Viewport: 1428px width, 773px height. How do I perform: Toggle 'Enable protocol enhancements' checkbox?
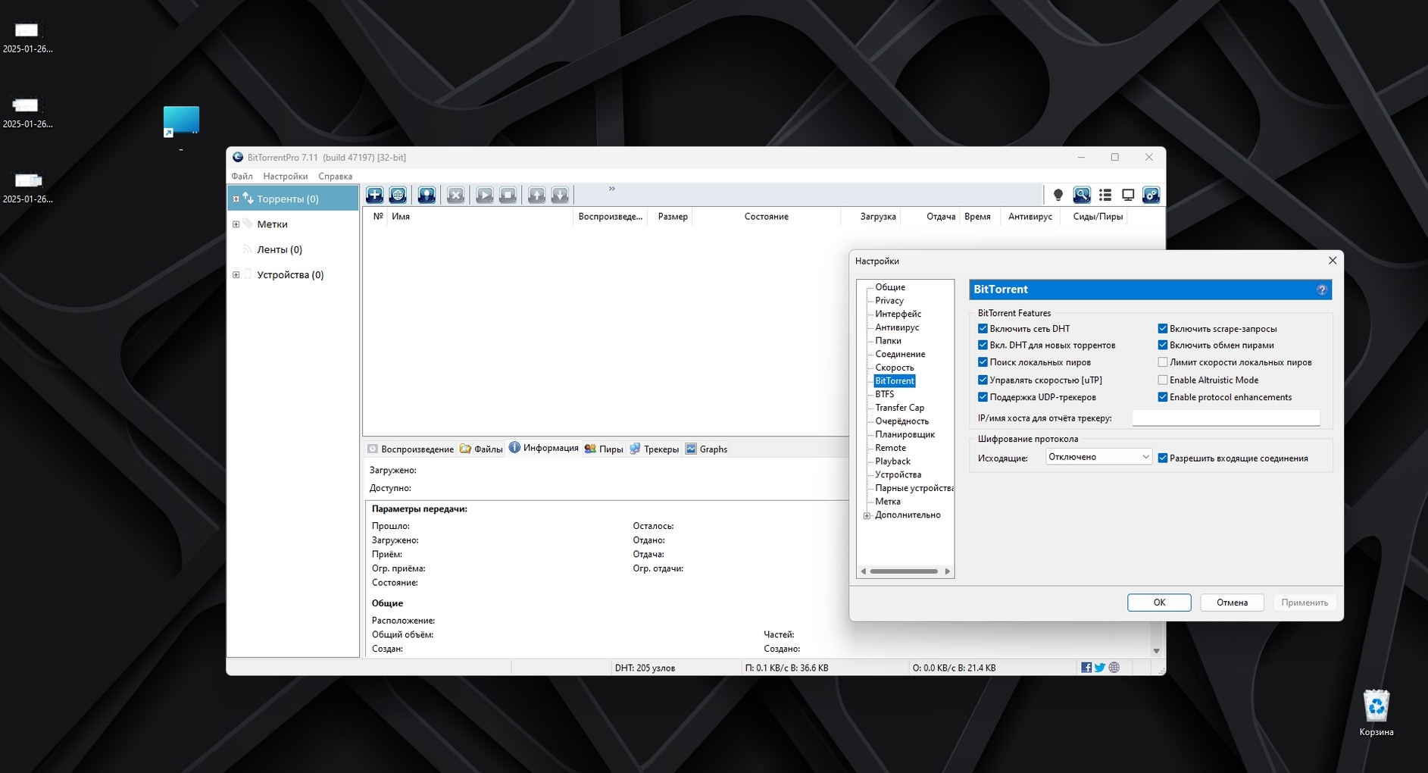coord(1163,397)
